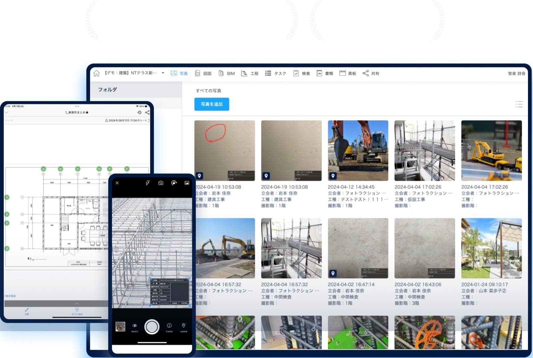The image size is (533, 358).
Task: Click the location pin on the 2024-04-02 16:47:14 photo
Action: coord(333,273)
